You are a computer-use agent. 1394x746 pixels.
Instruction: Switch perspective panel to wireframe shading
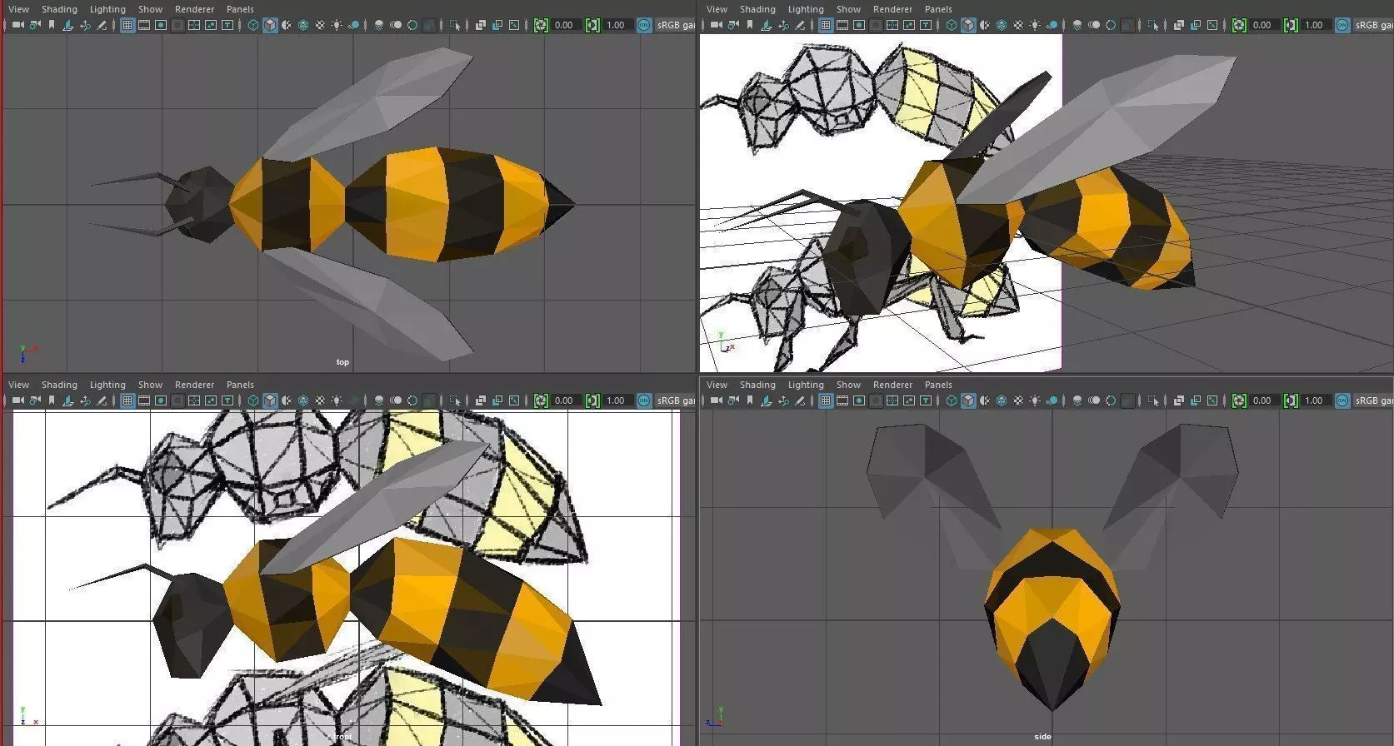click(952, 25)
